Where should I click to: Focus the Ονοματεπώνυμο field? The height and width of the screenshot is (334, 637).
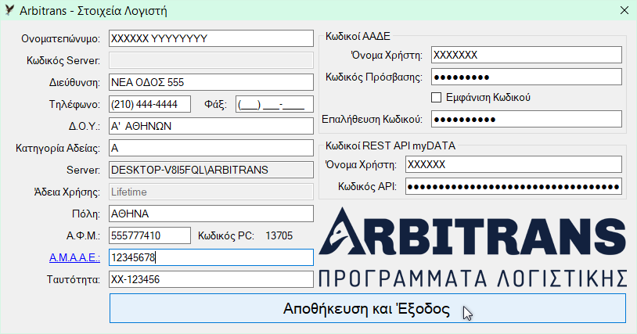pos(211,38)
